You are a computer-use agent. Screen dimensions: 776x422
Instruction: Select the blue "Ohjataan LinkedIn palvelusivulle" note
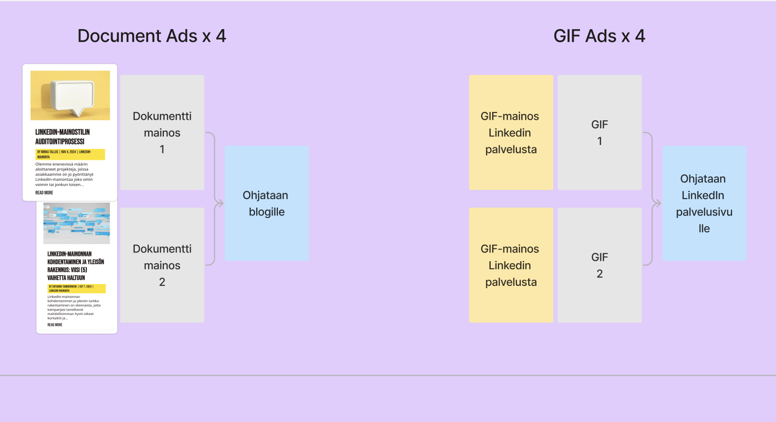(x=704, y=203)
